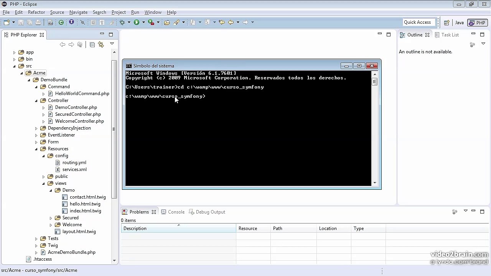Open the Project menu
The image size is (491, 276).
[119, 12]
